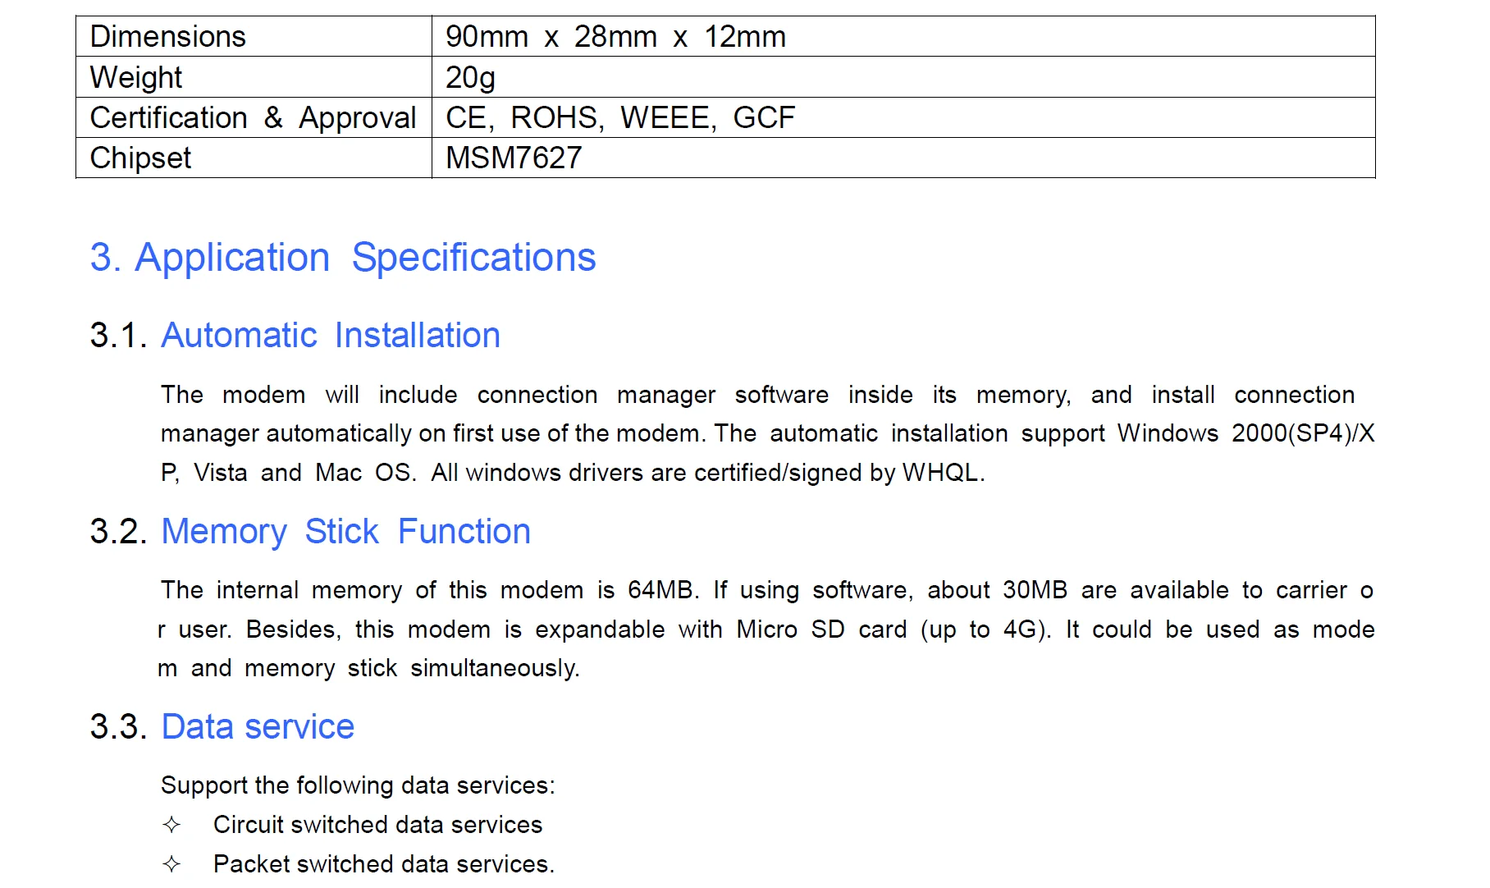
Task: Click the '3. Application Specifications' heading
Action: (342, 258)
